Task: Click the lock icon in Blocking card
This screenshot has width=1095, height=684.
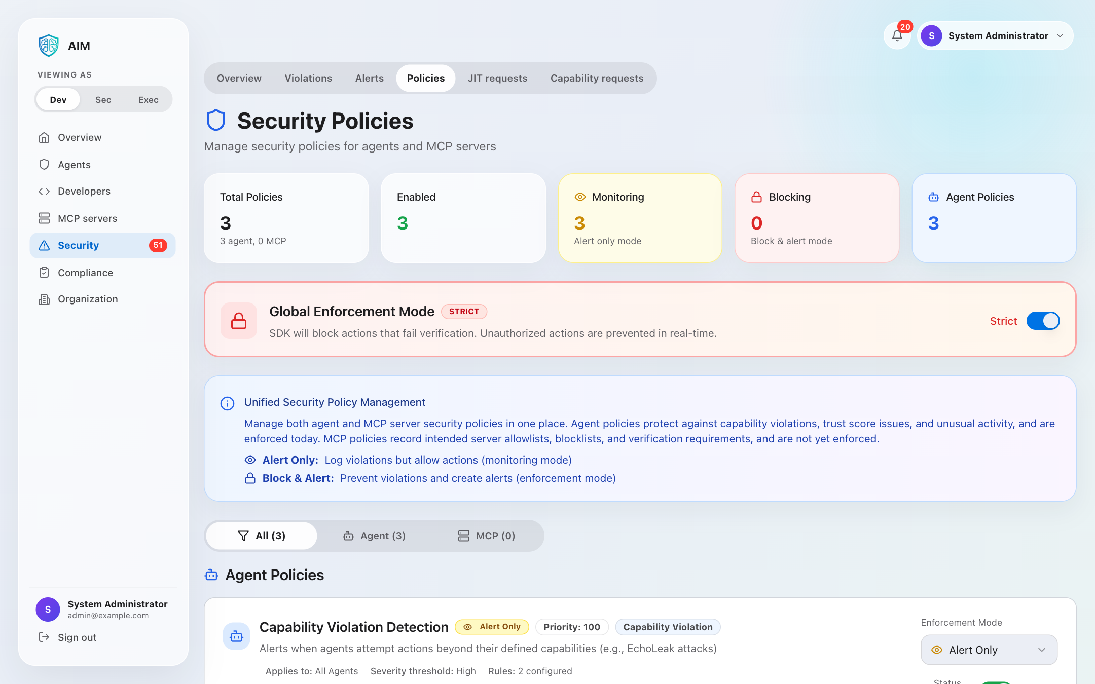Action: tap(757, 197)
